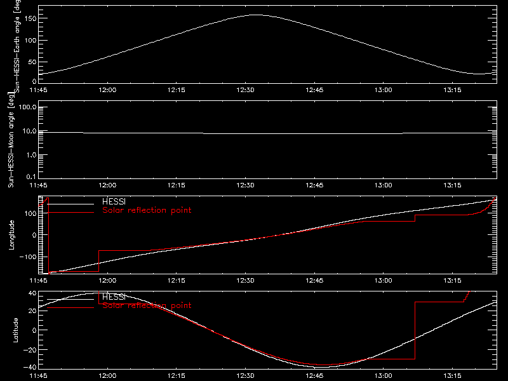Click the 50 tick on Earth angle plot
Viewport: 508px width, 381px height.
pos(33,62)
